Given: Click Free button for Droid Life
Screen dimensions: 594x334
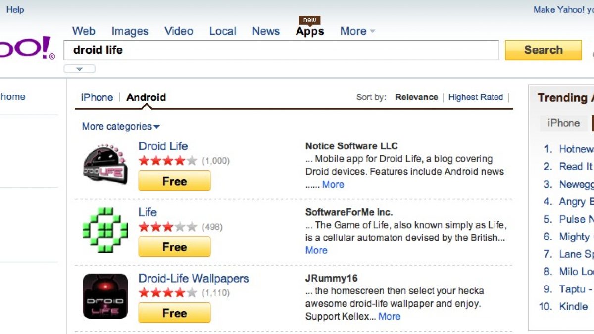Looking at the screenshot, I should pos(174,181).
